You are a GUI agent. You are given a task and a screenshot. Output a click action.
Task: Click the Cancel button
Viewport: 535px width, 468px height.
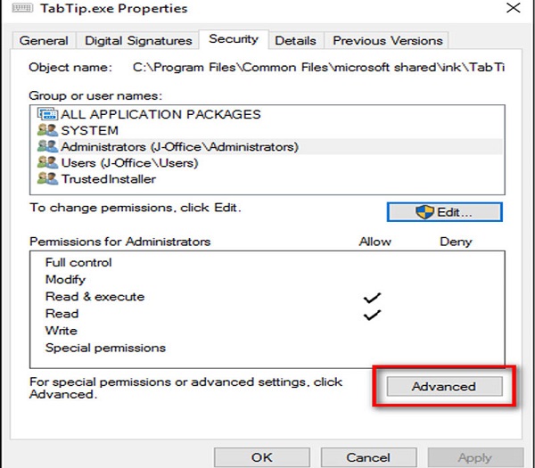click(367, 457)
